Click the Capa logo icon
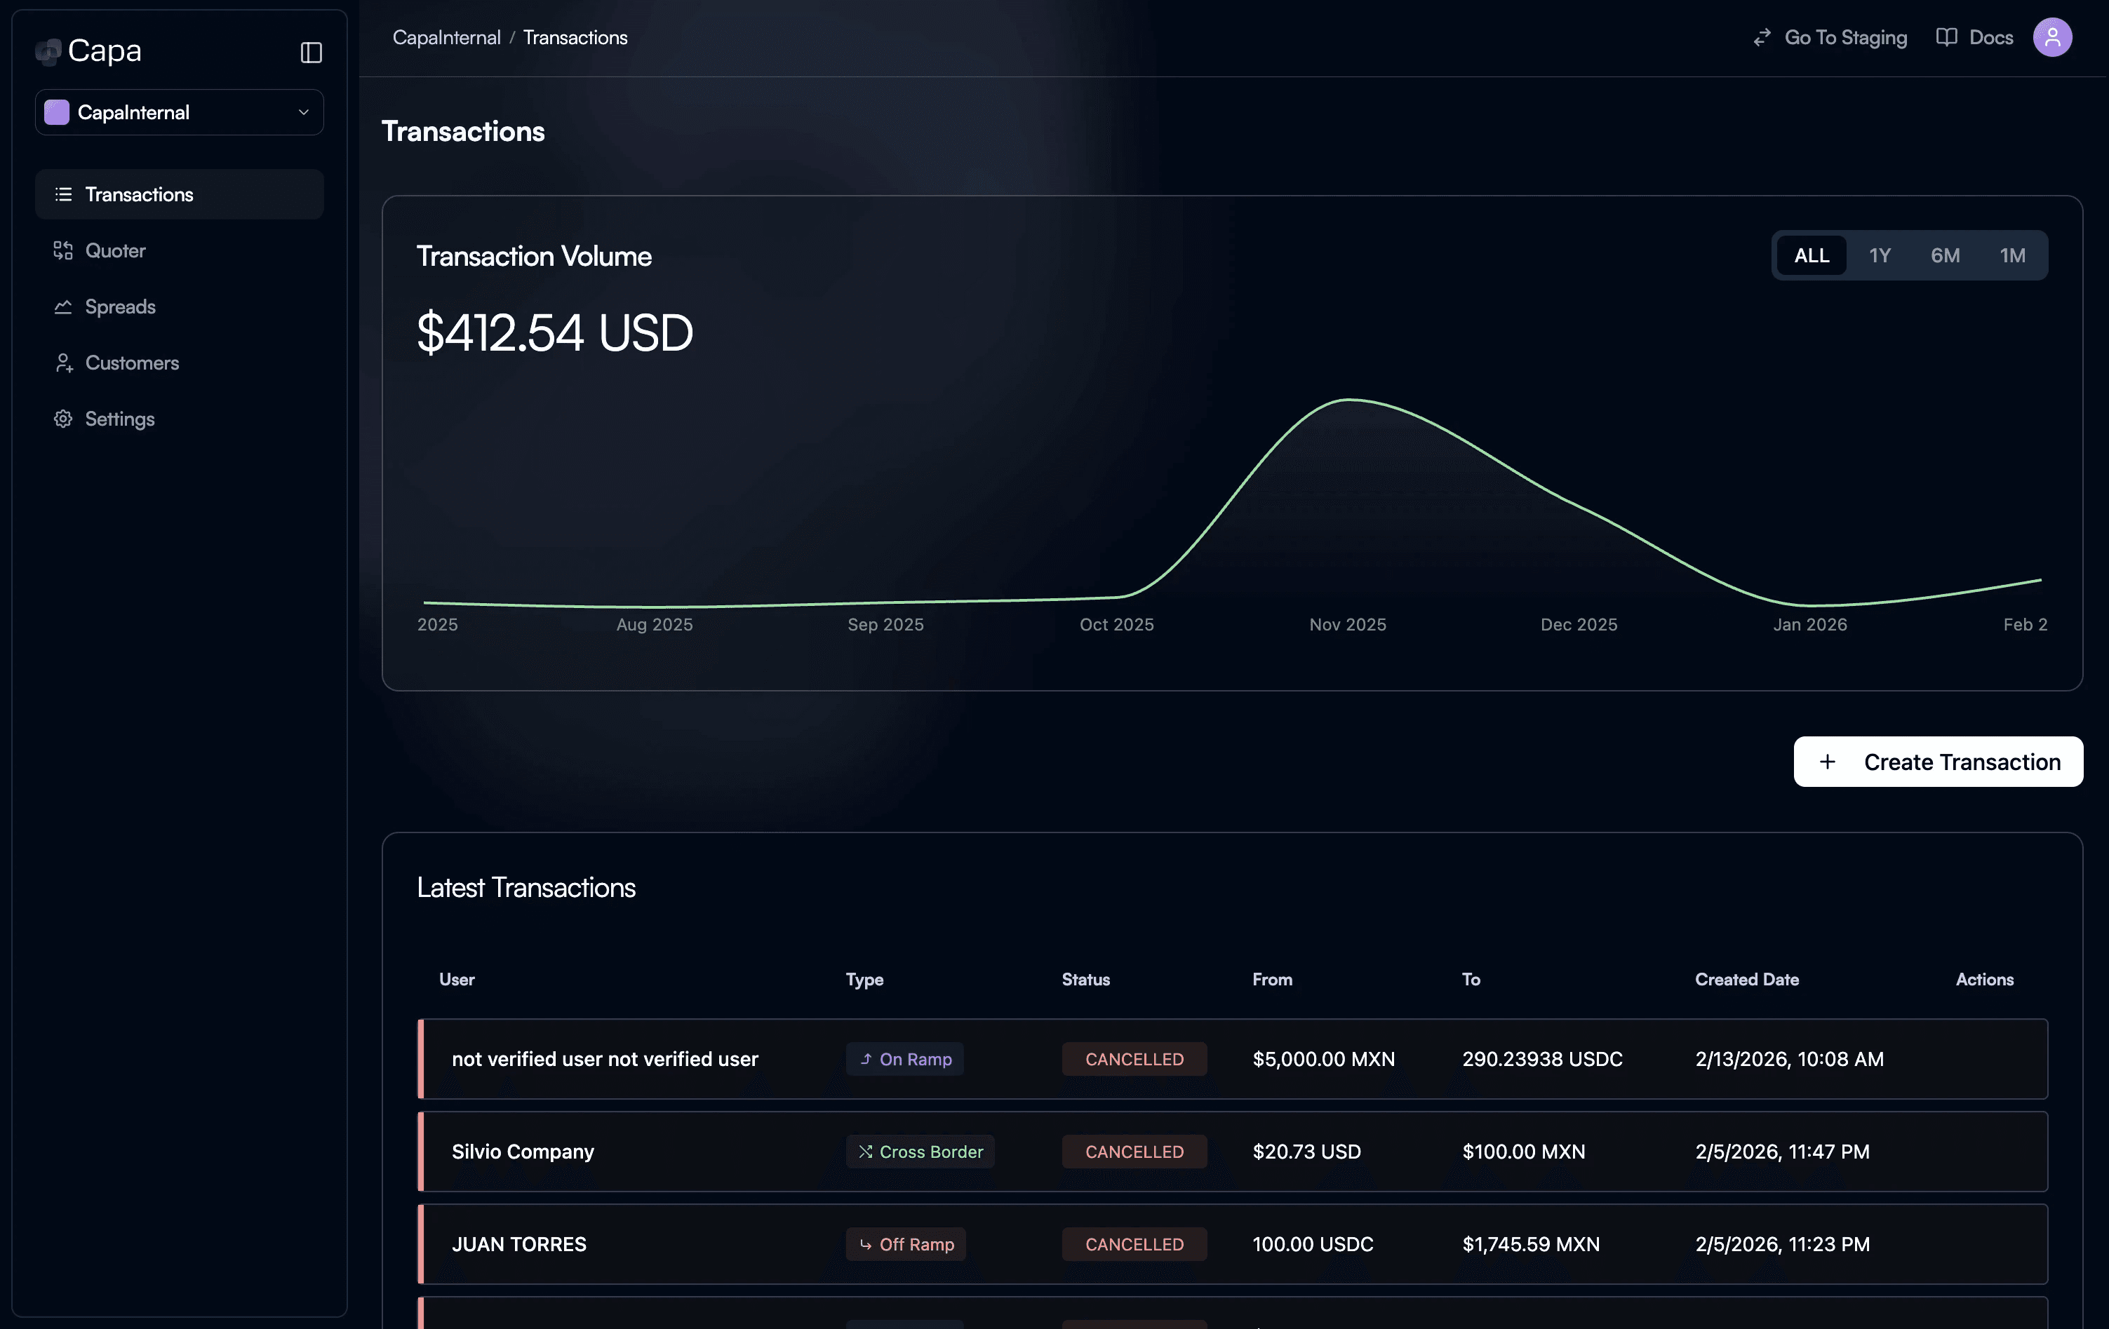This screenshot has width=2109, height=1329. click(48, 52)
